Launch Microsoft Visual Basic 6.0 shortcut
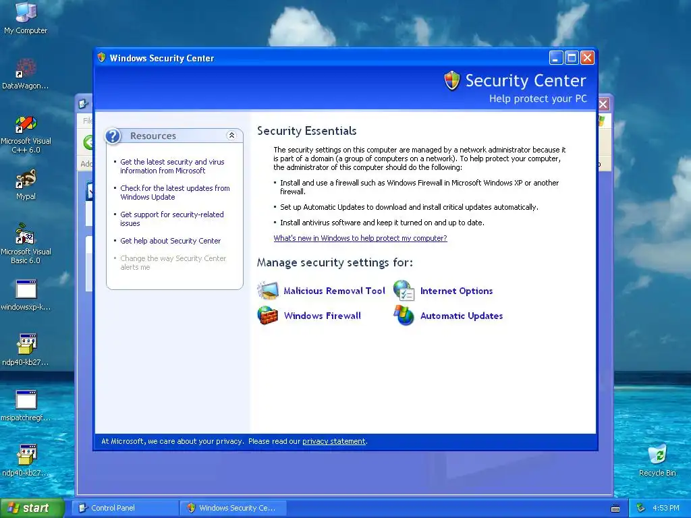This screenshot has width=691, height=518. [x=26, y=244]
